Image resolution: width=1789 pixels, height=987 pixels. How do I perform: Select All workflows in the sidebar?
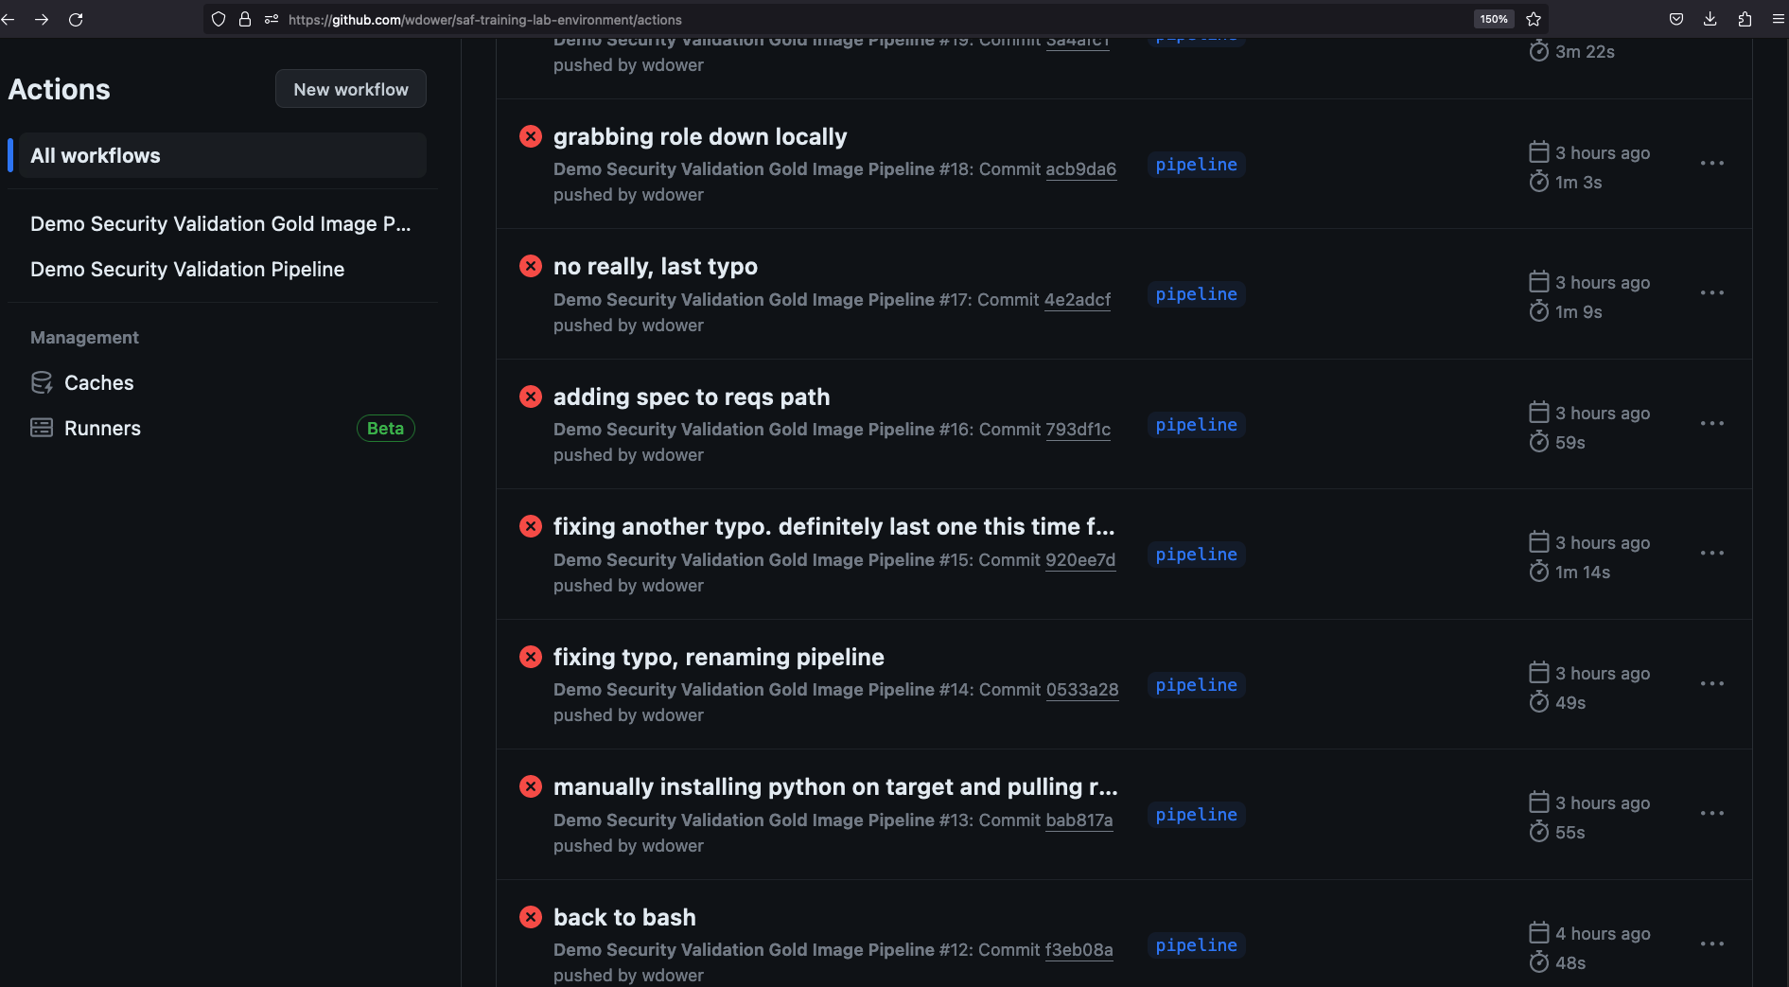pyautogui.click(x=96, y=155)
